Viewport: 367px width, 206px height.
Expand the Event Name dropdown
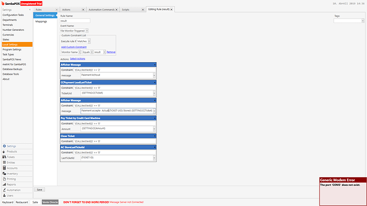tap(87, 31)
